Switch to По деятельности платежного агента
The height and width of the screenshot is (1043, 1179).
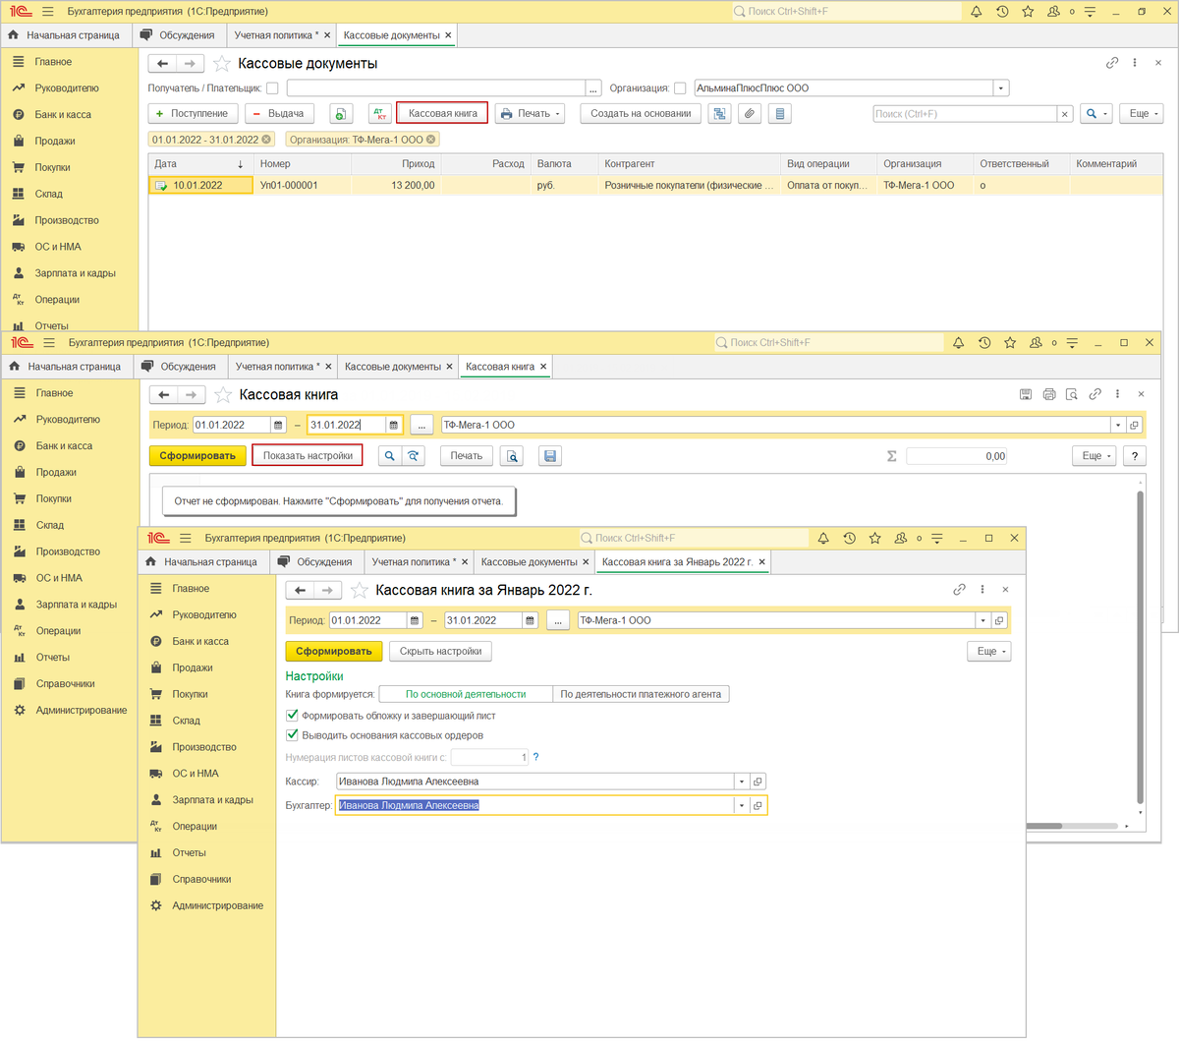641,694
